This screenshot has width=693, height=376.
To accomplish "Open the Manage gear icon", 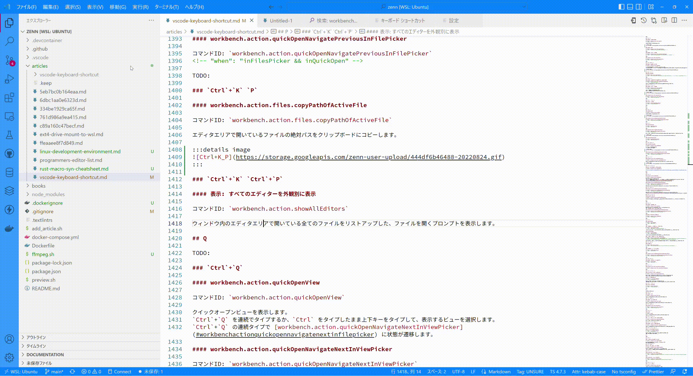I will click(9, 358).
